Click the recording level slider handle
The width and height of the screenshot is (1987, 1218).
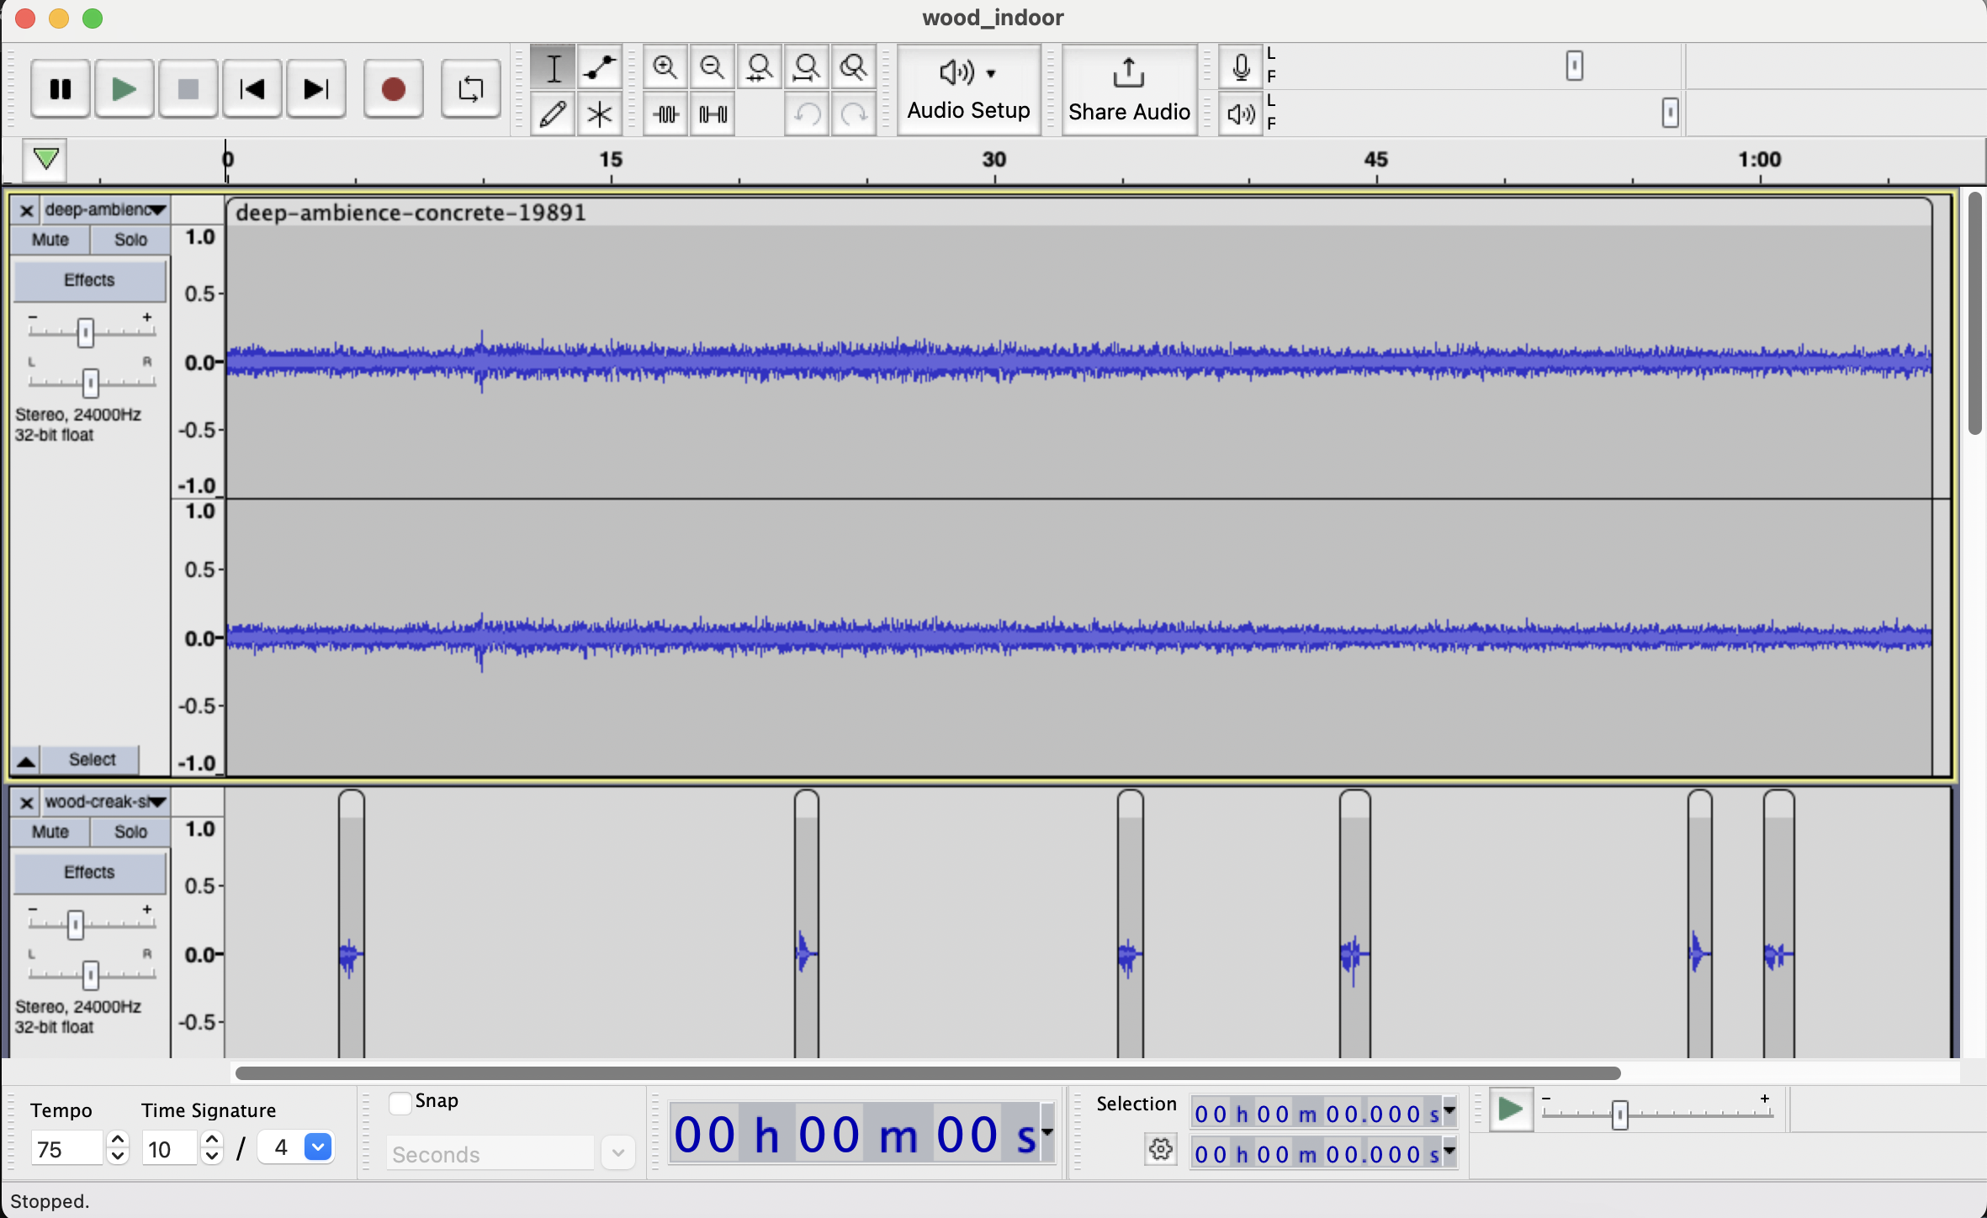[x=1575, y=66]
